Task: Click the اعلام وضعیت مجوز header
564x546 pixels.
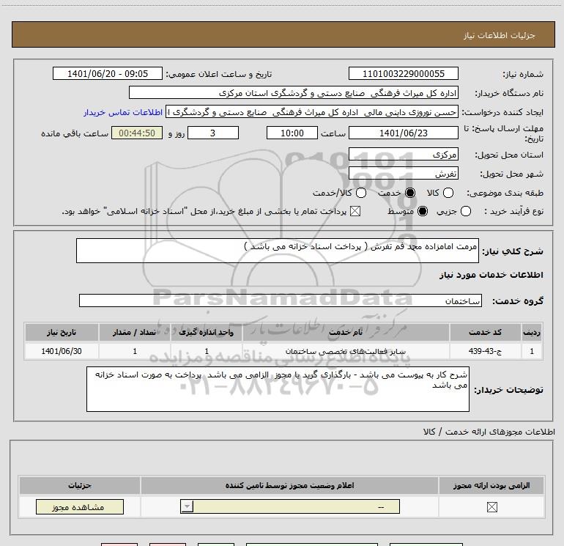Action: click(x=289, y=485)
